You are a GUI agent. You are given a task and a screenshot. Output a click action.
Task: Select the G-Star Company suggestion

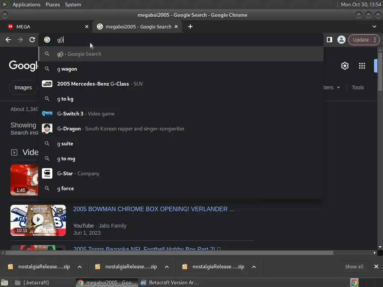[x=181, y=173]
